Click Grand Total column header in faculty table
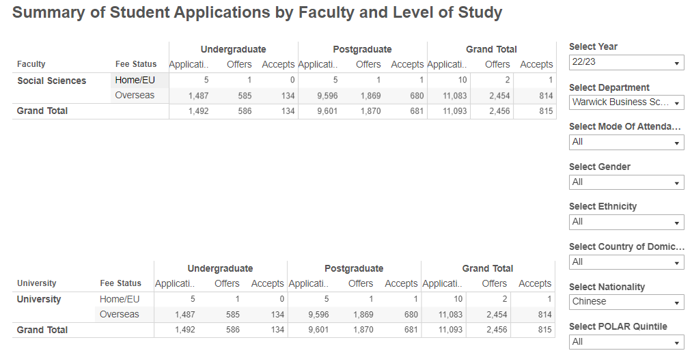The width and height of the screenshot is (692, 355). point(491,49)
